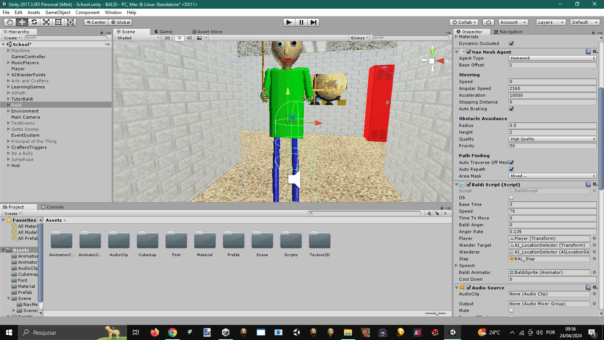Select the Scale tool
Image resolution: width=604 pixels, height=340 pixels.
coord(46,22)
